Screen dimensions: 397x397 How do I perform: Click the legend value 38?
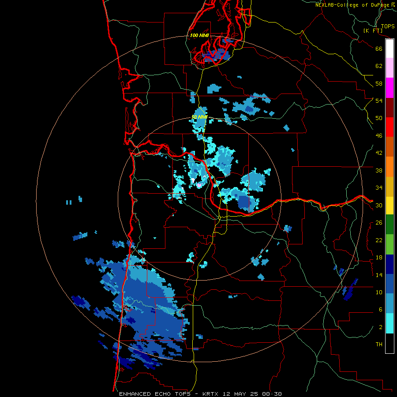[x=379, y=170]
